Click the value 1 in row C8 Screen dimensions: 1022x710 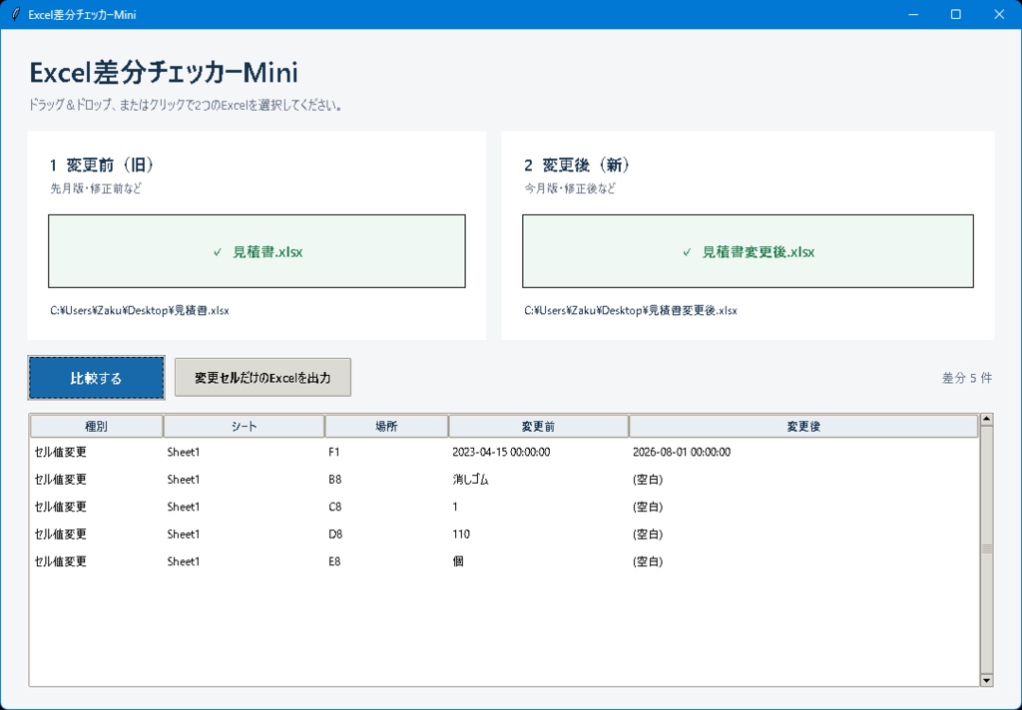pos(455,507)
